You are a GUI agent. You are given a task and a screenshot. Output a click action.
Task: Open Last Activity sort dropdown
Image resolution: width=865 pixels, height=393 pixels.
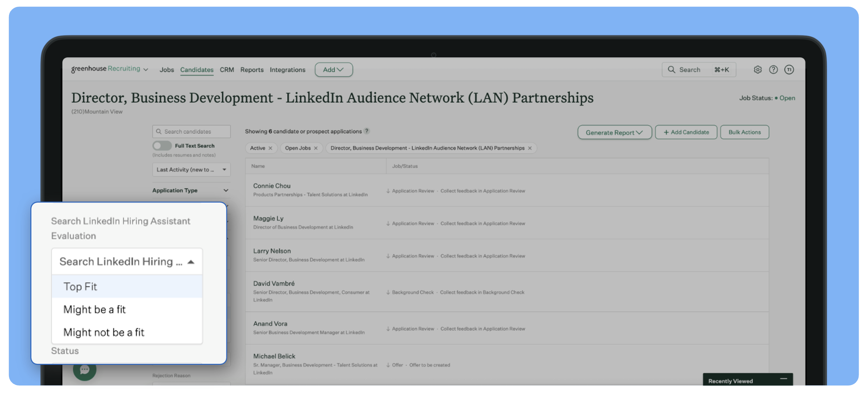click(191, 169)
